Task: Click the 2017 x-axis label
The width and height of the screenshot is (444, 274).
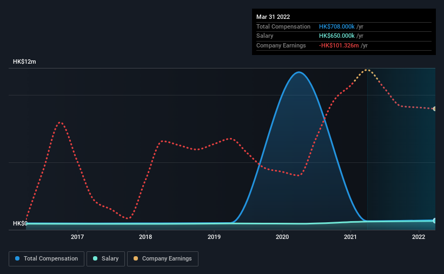Action: 77,237
